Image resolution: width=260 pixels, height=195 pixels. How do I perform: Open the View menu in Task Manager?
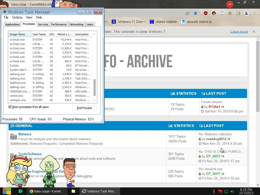tap(29, 18)
